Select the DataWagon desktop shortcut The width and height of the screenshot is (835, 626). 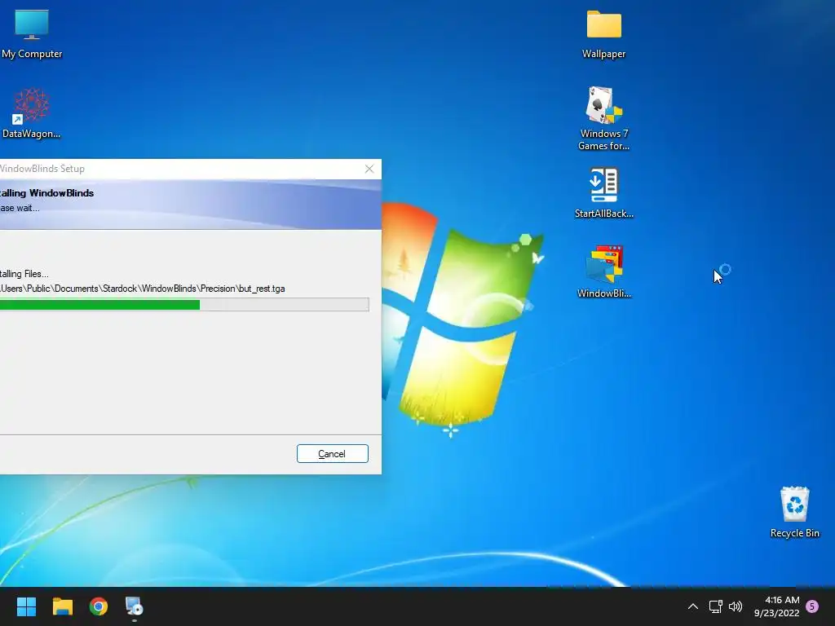point(32,113)
